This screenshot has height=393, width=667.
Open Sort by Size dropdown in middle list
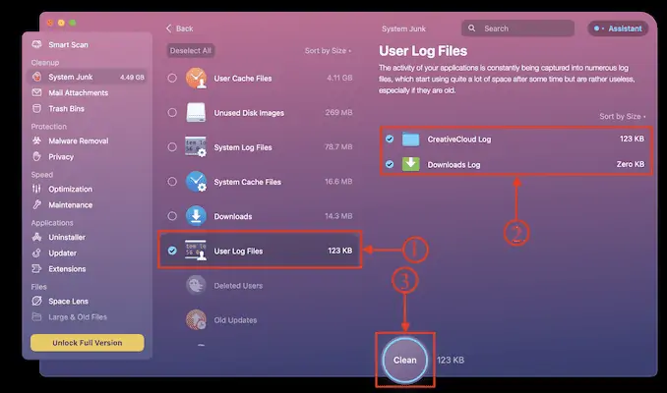[x=329, y=50]
